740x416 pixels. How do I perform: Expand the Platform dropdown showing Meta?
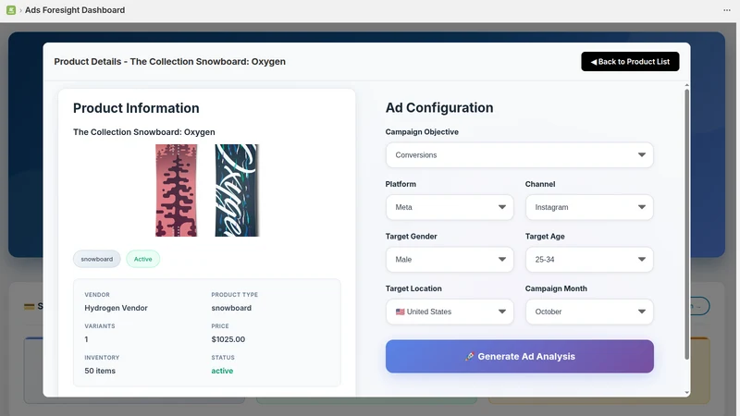(x=450, y=207)
